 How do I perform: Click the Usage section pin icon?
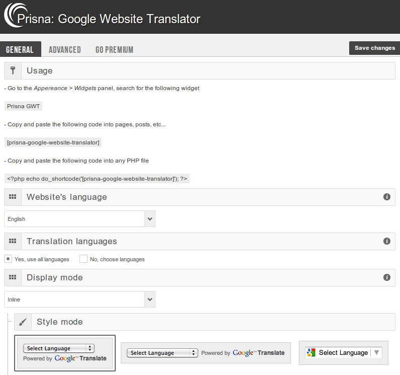point(13,70)
